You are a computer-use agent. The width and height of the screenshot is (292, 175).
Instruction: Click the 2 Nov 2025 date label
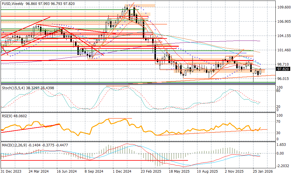(x=234, y=172)
